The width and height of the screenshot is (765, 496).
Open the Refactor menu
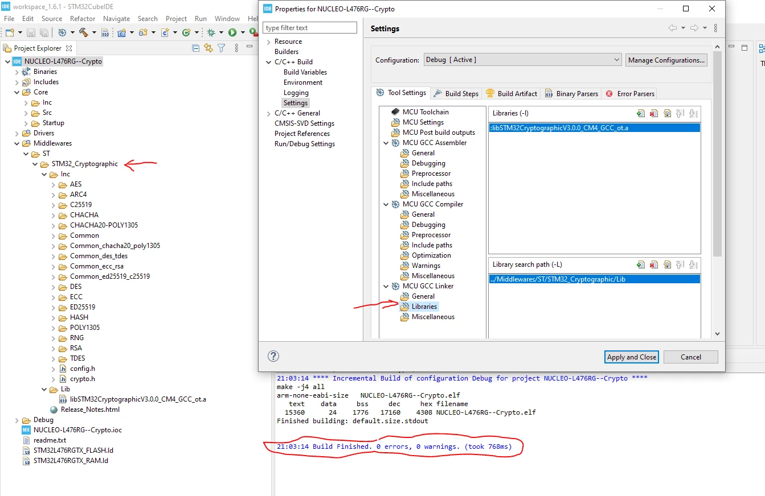pos(83,19)
